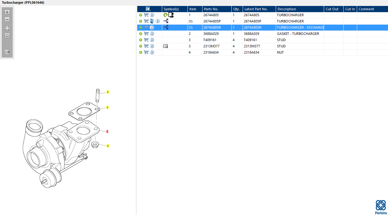Click the four-squares view icon in diagram toolbar
This screenshot has height=215, width=388.
click(x=7, y=28)
